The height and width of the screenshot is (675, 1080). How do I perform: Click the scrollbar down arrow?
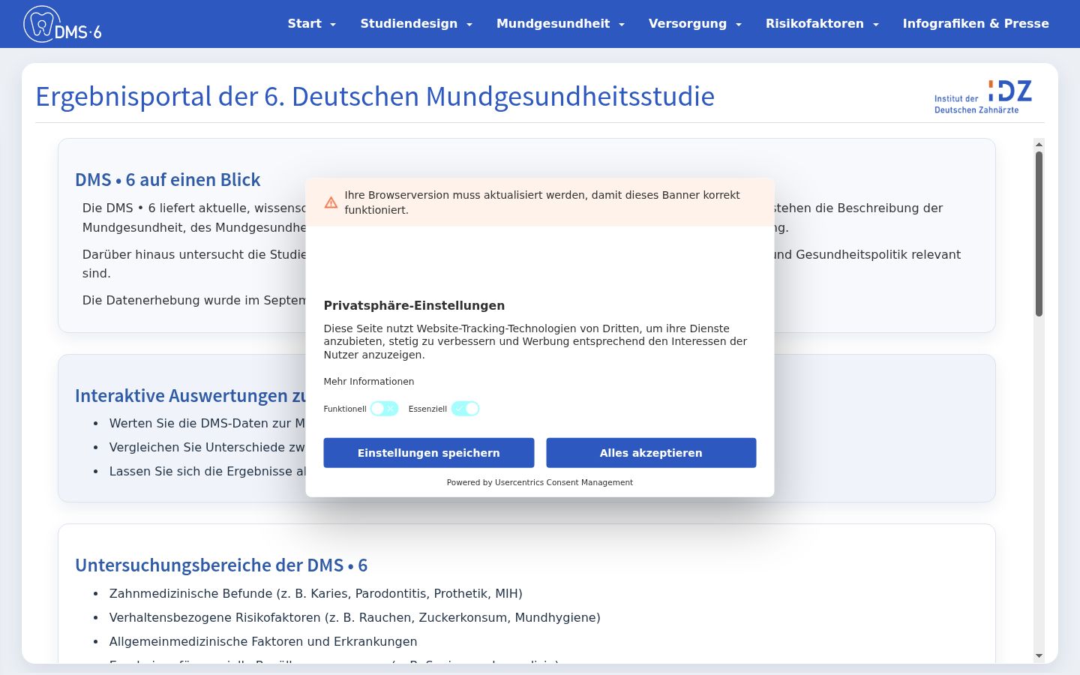(1039, 655)
